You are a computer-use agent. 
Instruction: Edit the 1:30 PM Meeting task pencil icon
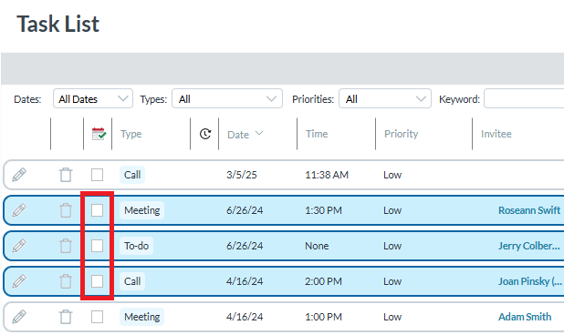coord(19,210)
